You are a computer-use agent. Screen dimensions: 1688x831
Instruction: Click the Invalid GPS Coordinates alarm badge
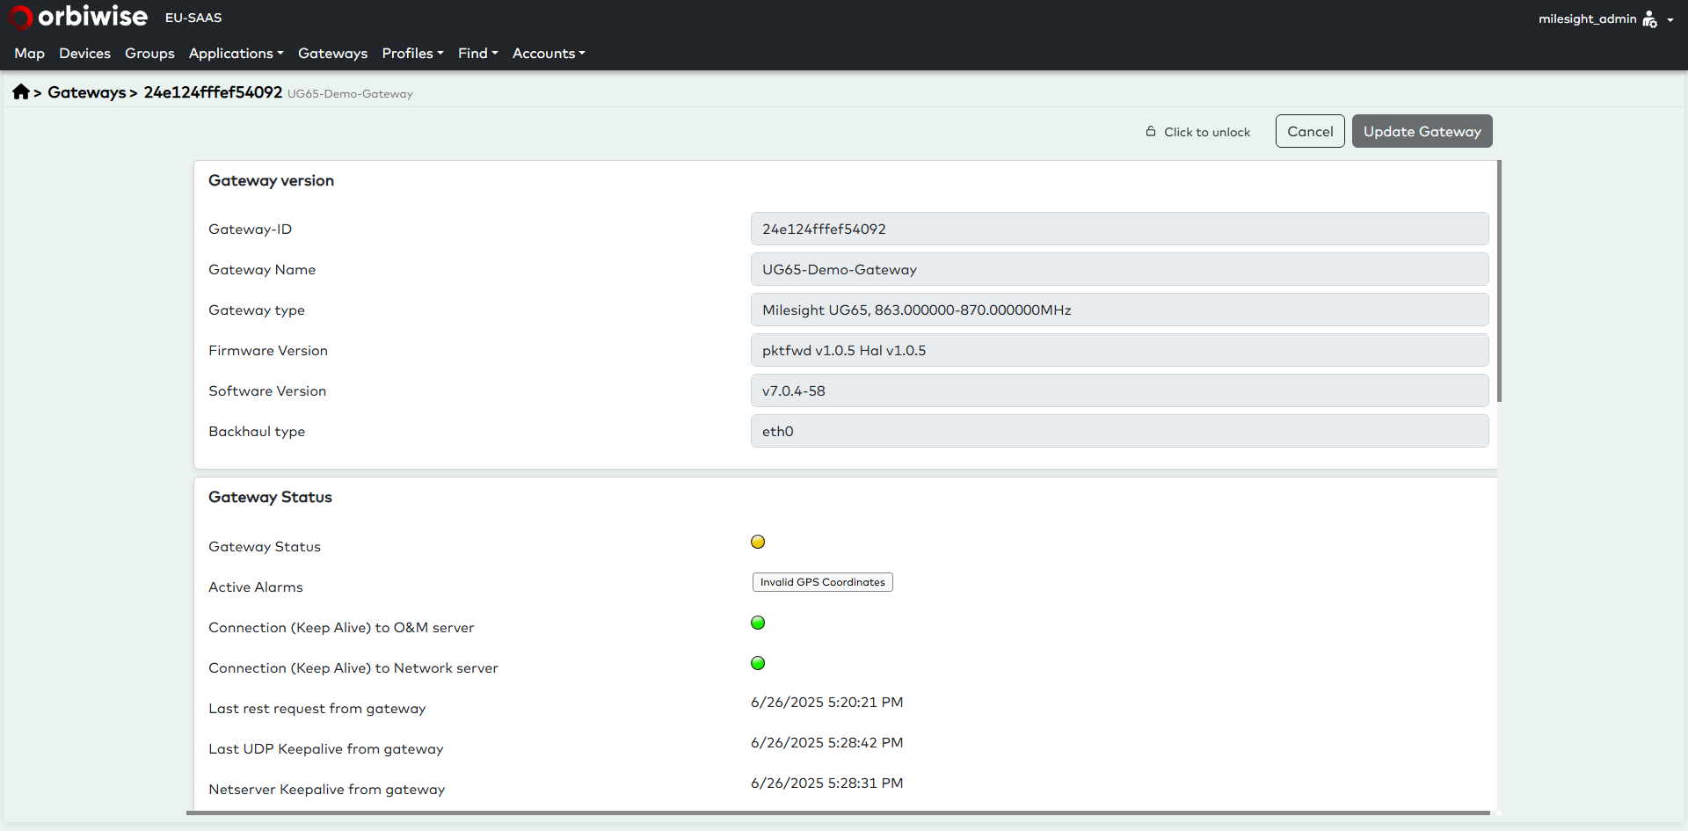click(x=822, y=582)
